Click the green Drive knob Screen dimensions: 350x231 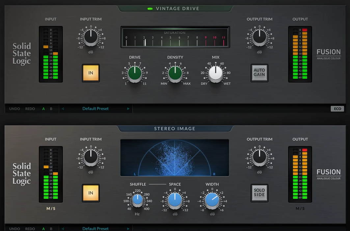pyautogui.click(x=134, y=73)
